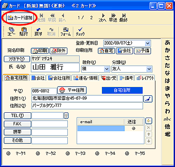The width and height of the screenshot is (175, 167).
Task: Click the 戻す undo icon
Action: pos(38,31)
